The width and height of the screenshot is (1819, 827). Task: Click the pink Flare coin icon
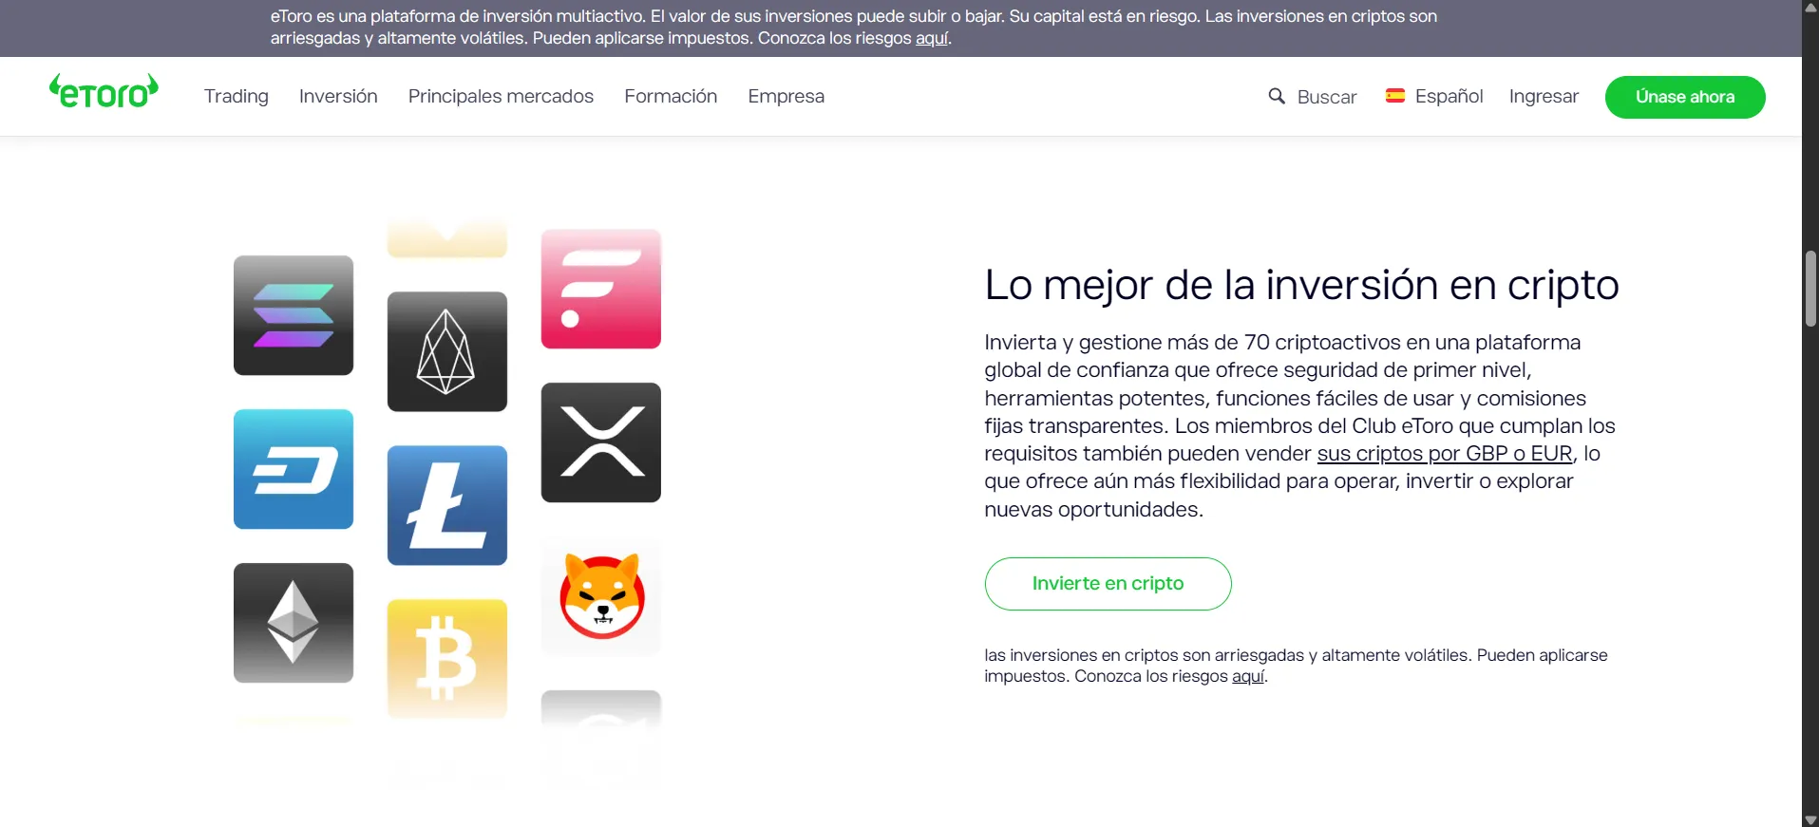click(601, 289)
